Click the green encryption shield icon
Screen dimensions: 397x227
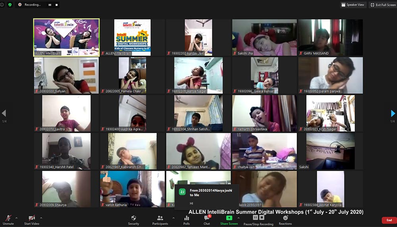(x=10, y=4)
